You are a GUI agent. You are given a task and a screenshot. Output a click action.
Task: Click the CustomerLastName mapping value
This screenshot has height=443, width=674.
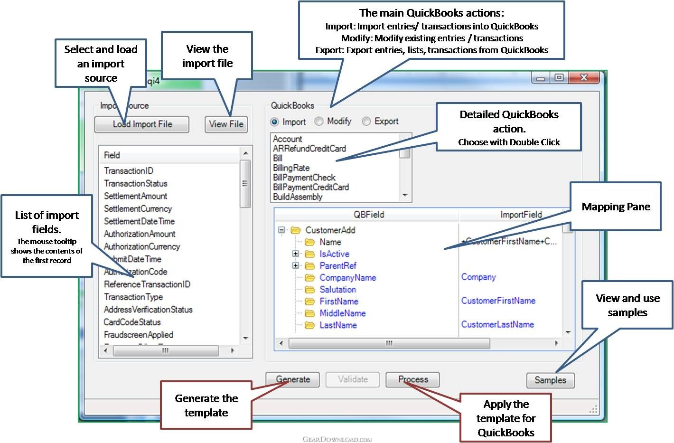[x=497, y=325]
